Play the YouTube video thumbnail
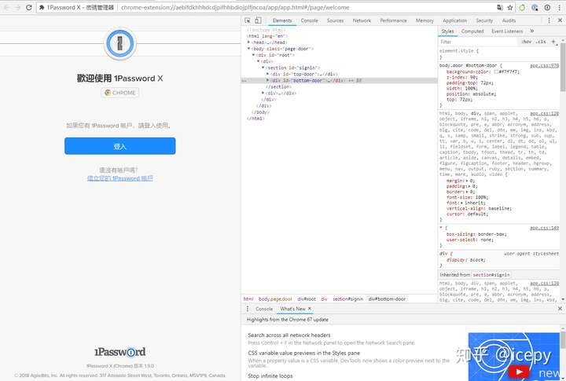The width and height of the screenshot is (566, 381). coord(519,372)
